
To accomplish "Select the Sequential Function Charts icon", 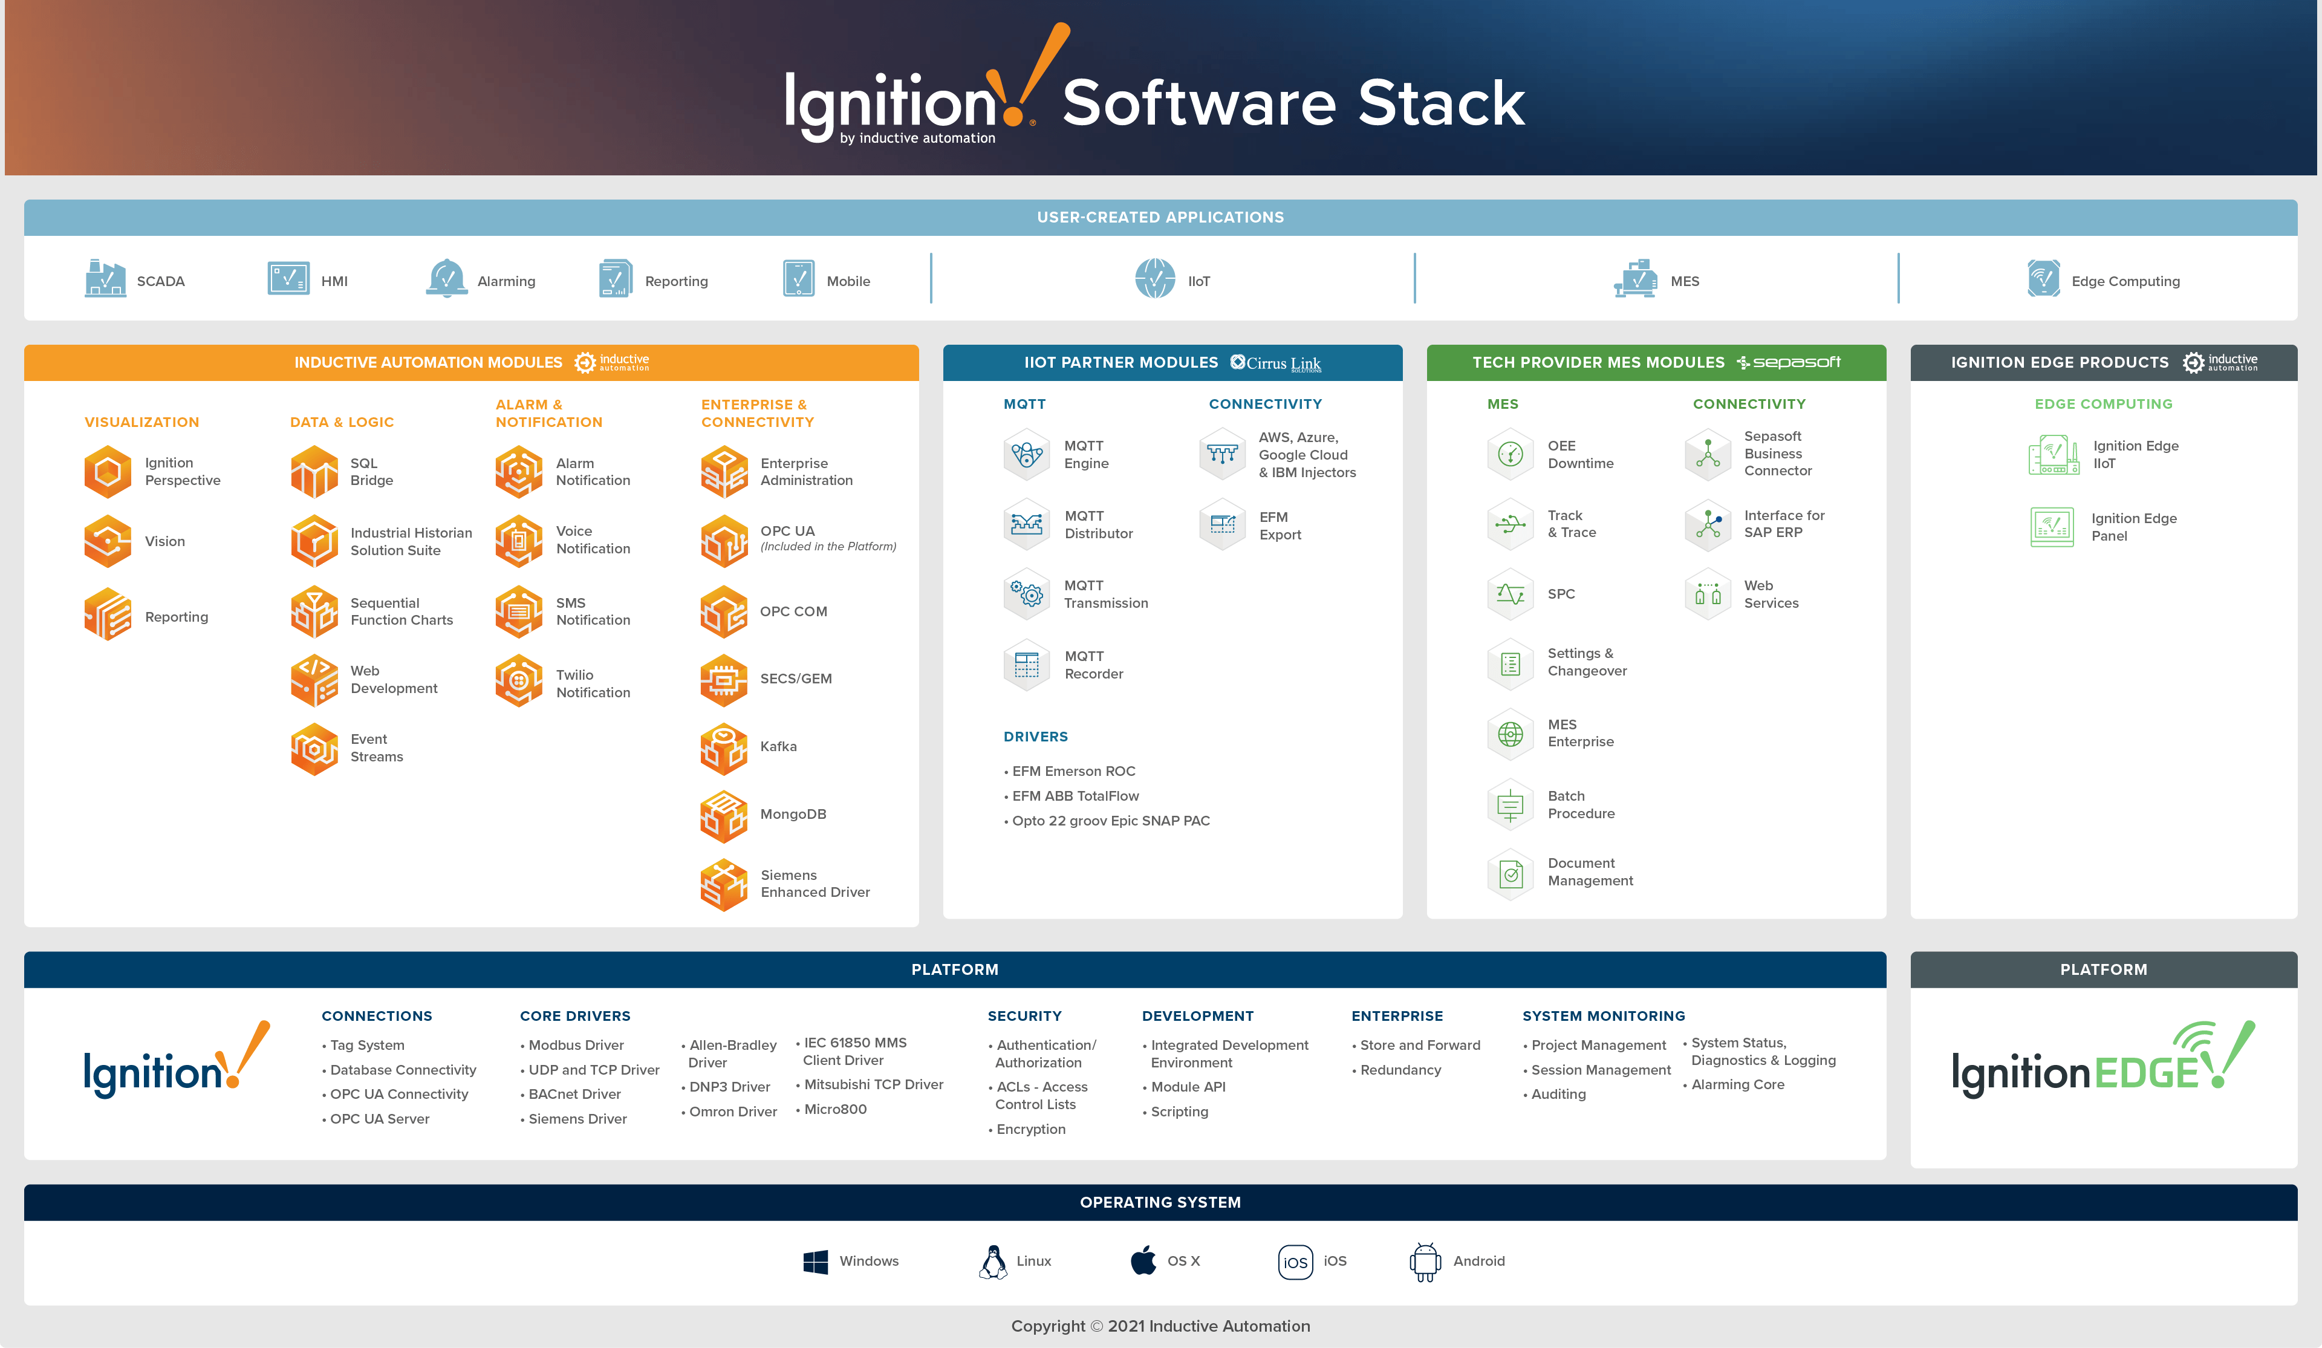I will [x=314, y=612].
